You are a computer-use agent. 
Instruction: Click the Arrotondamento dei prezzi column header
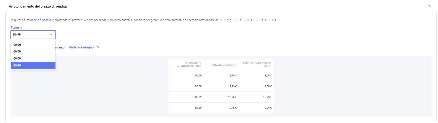[x=257, y=65]
